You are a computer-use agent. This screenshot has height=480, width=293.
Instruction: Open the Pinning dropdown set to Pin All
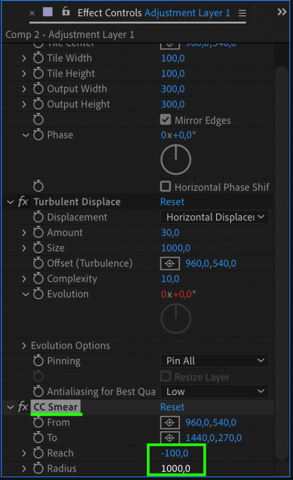click(214, 360)
